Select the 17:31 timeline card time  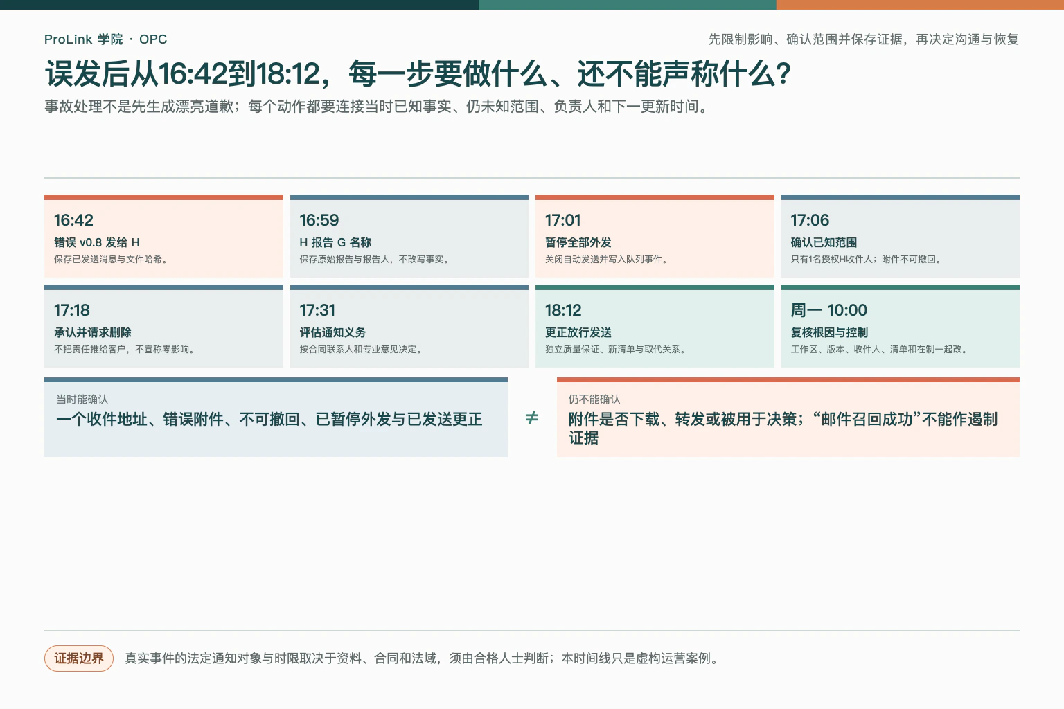(317, 310)
